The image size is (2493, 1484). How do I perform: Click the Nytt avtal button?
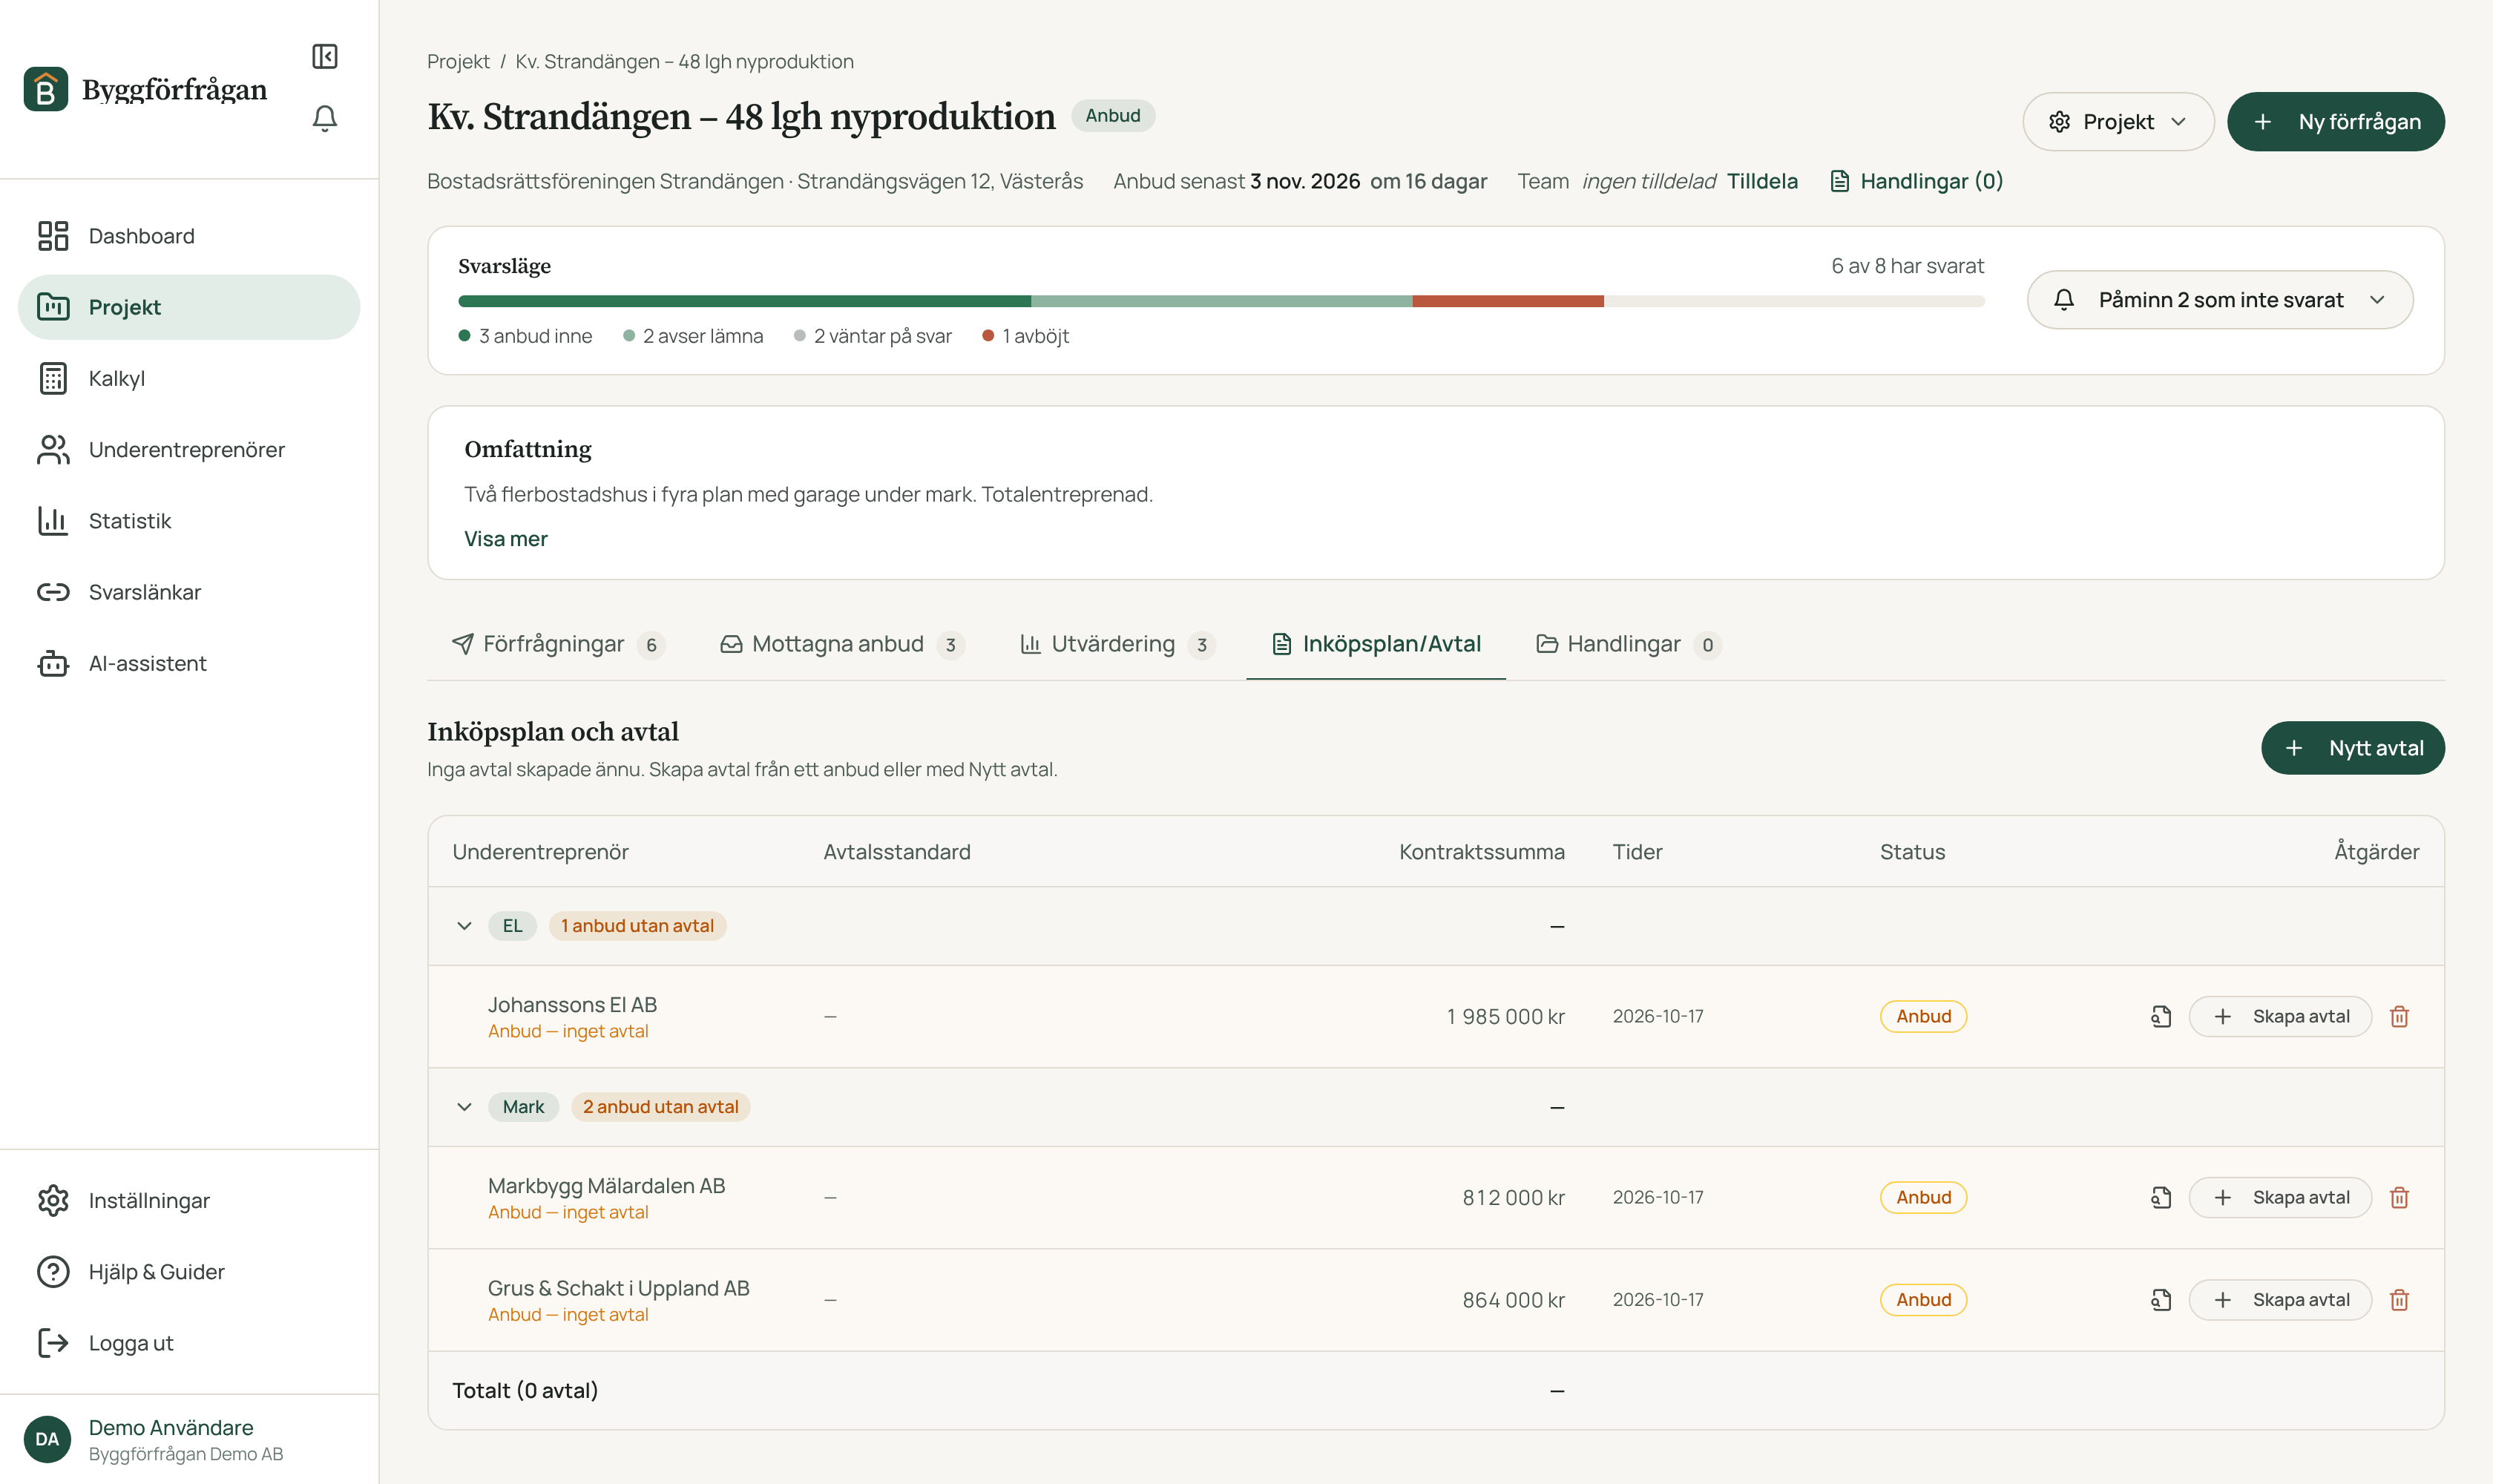tap(2353, 748)
